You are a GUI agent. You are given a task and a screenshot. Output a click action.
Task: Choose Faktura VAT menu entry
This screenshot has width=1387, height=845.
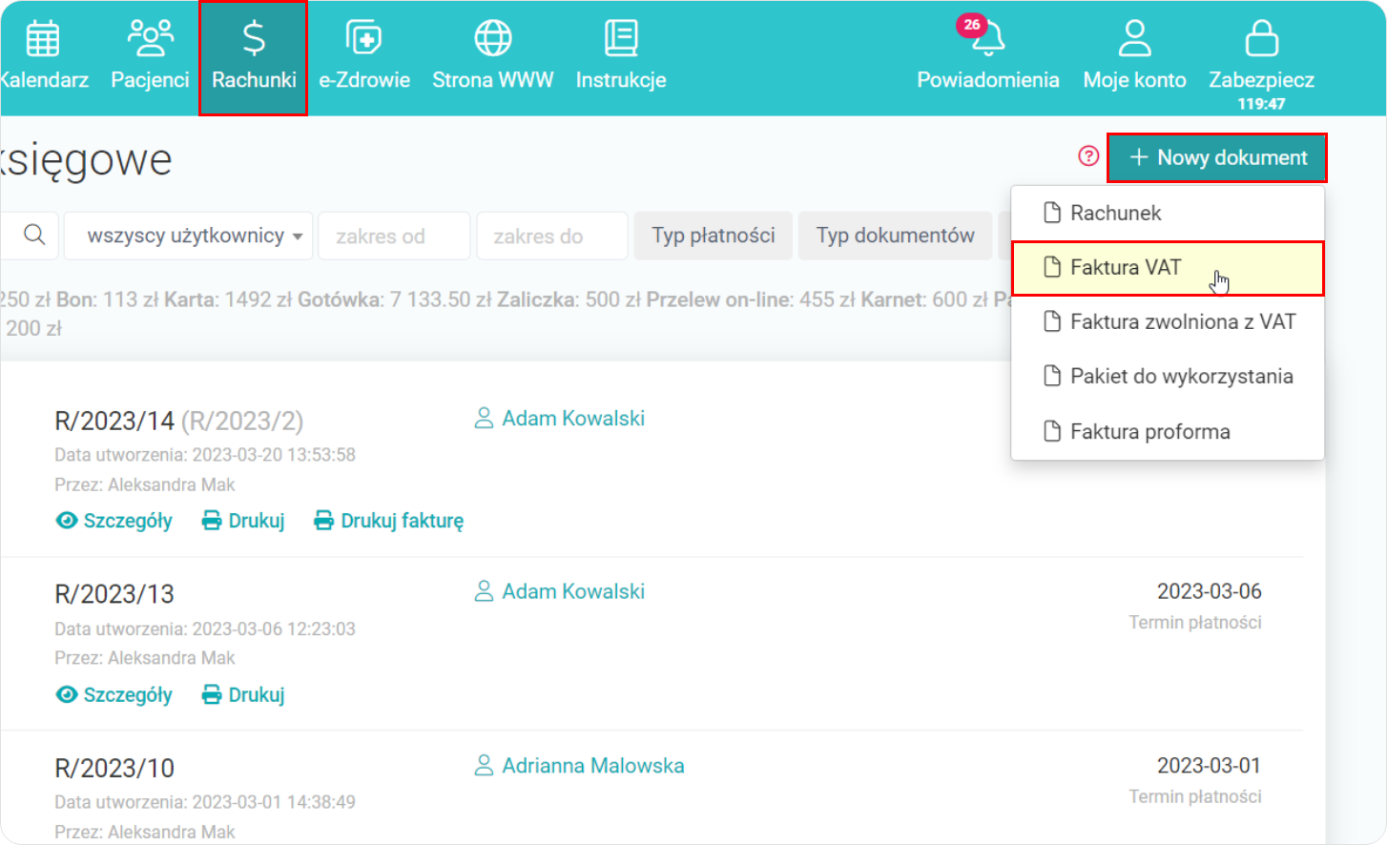[1168, 268]
